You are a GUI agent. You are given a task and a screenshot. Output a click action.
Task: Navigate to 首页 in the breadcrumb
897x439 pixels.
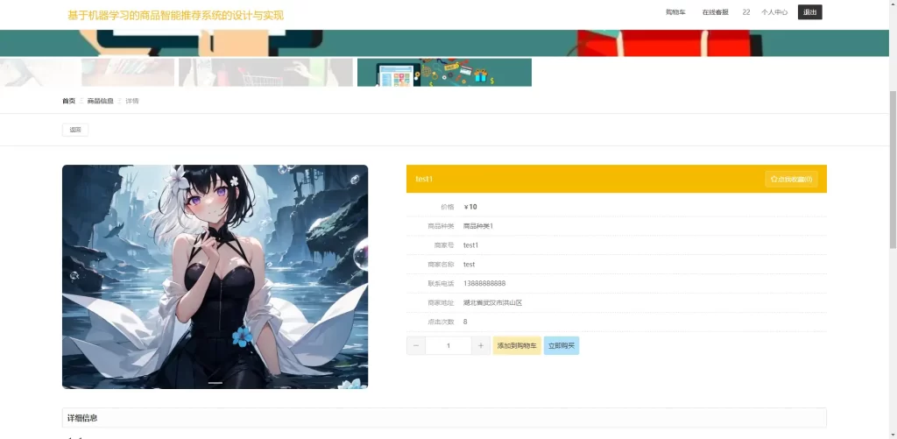[x=68, y=101]
